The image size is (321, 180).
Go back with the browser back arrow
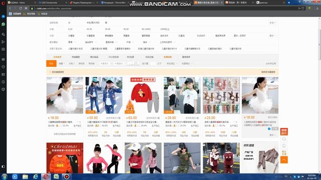point(10,8)
